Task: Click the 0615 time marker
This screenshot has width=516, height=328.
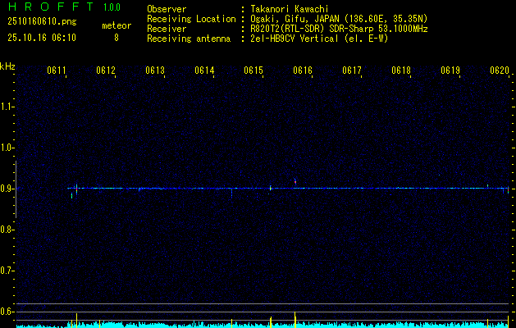Action: 253,71
